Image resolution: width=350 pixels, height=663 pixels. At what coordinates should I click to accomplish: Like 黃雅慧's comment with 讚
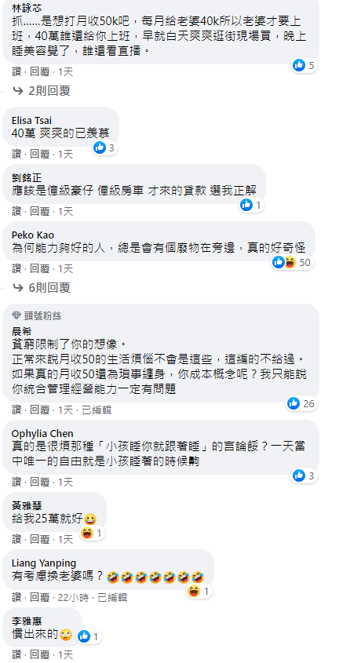click(16, 540)
